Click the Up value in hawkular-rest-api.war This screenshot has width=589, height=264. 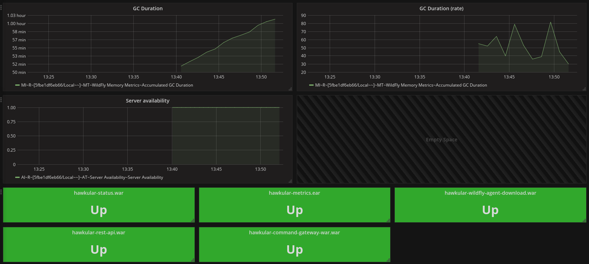(x=99, y=250)
